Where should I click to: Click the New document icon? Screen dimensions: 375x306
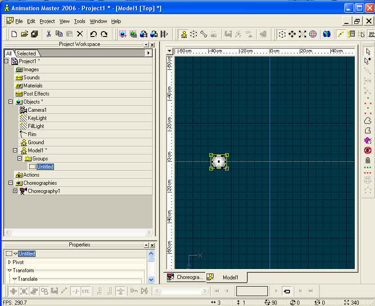coord(14,34)
